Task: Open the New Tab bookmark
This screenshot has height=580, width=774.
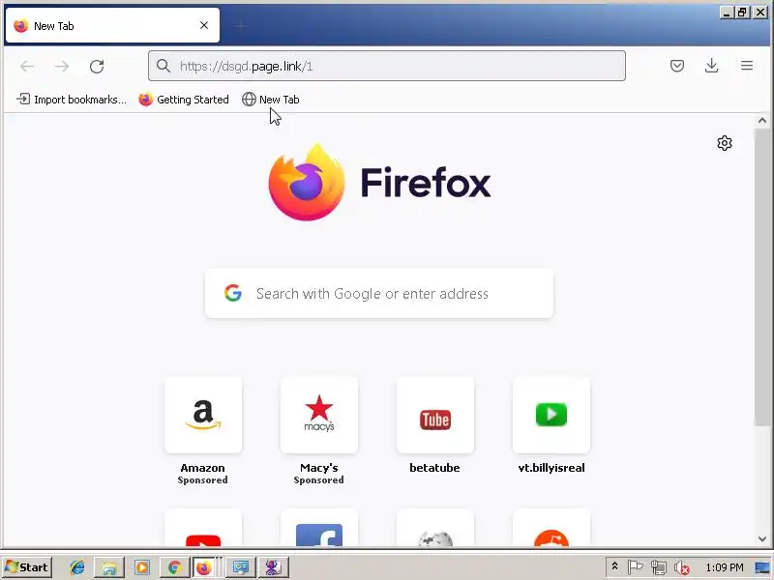Action: [271, 100]
